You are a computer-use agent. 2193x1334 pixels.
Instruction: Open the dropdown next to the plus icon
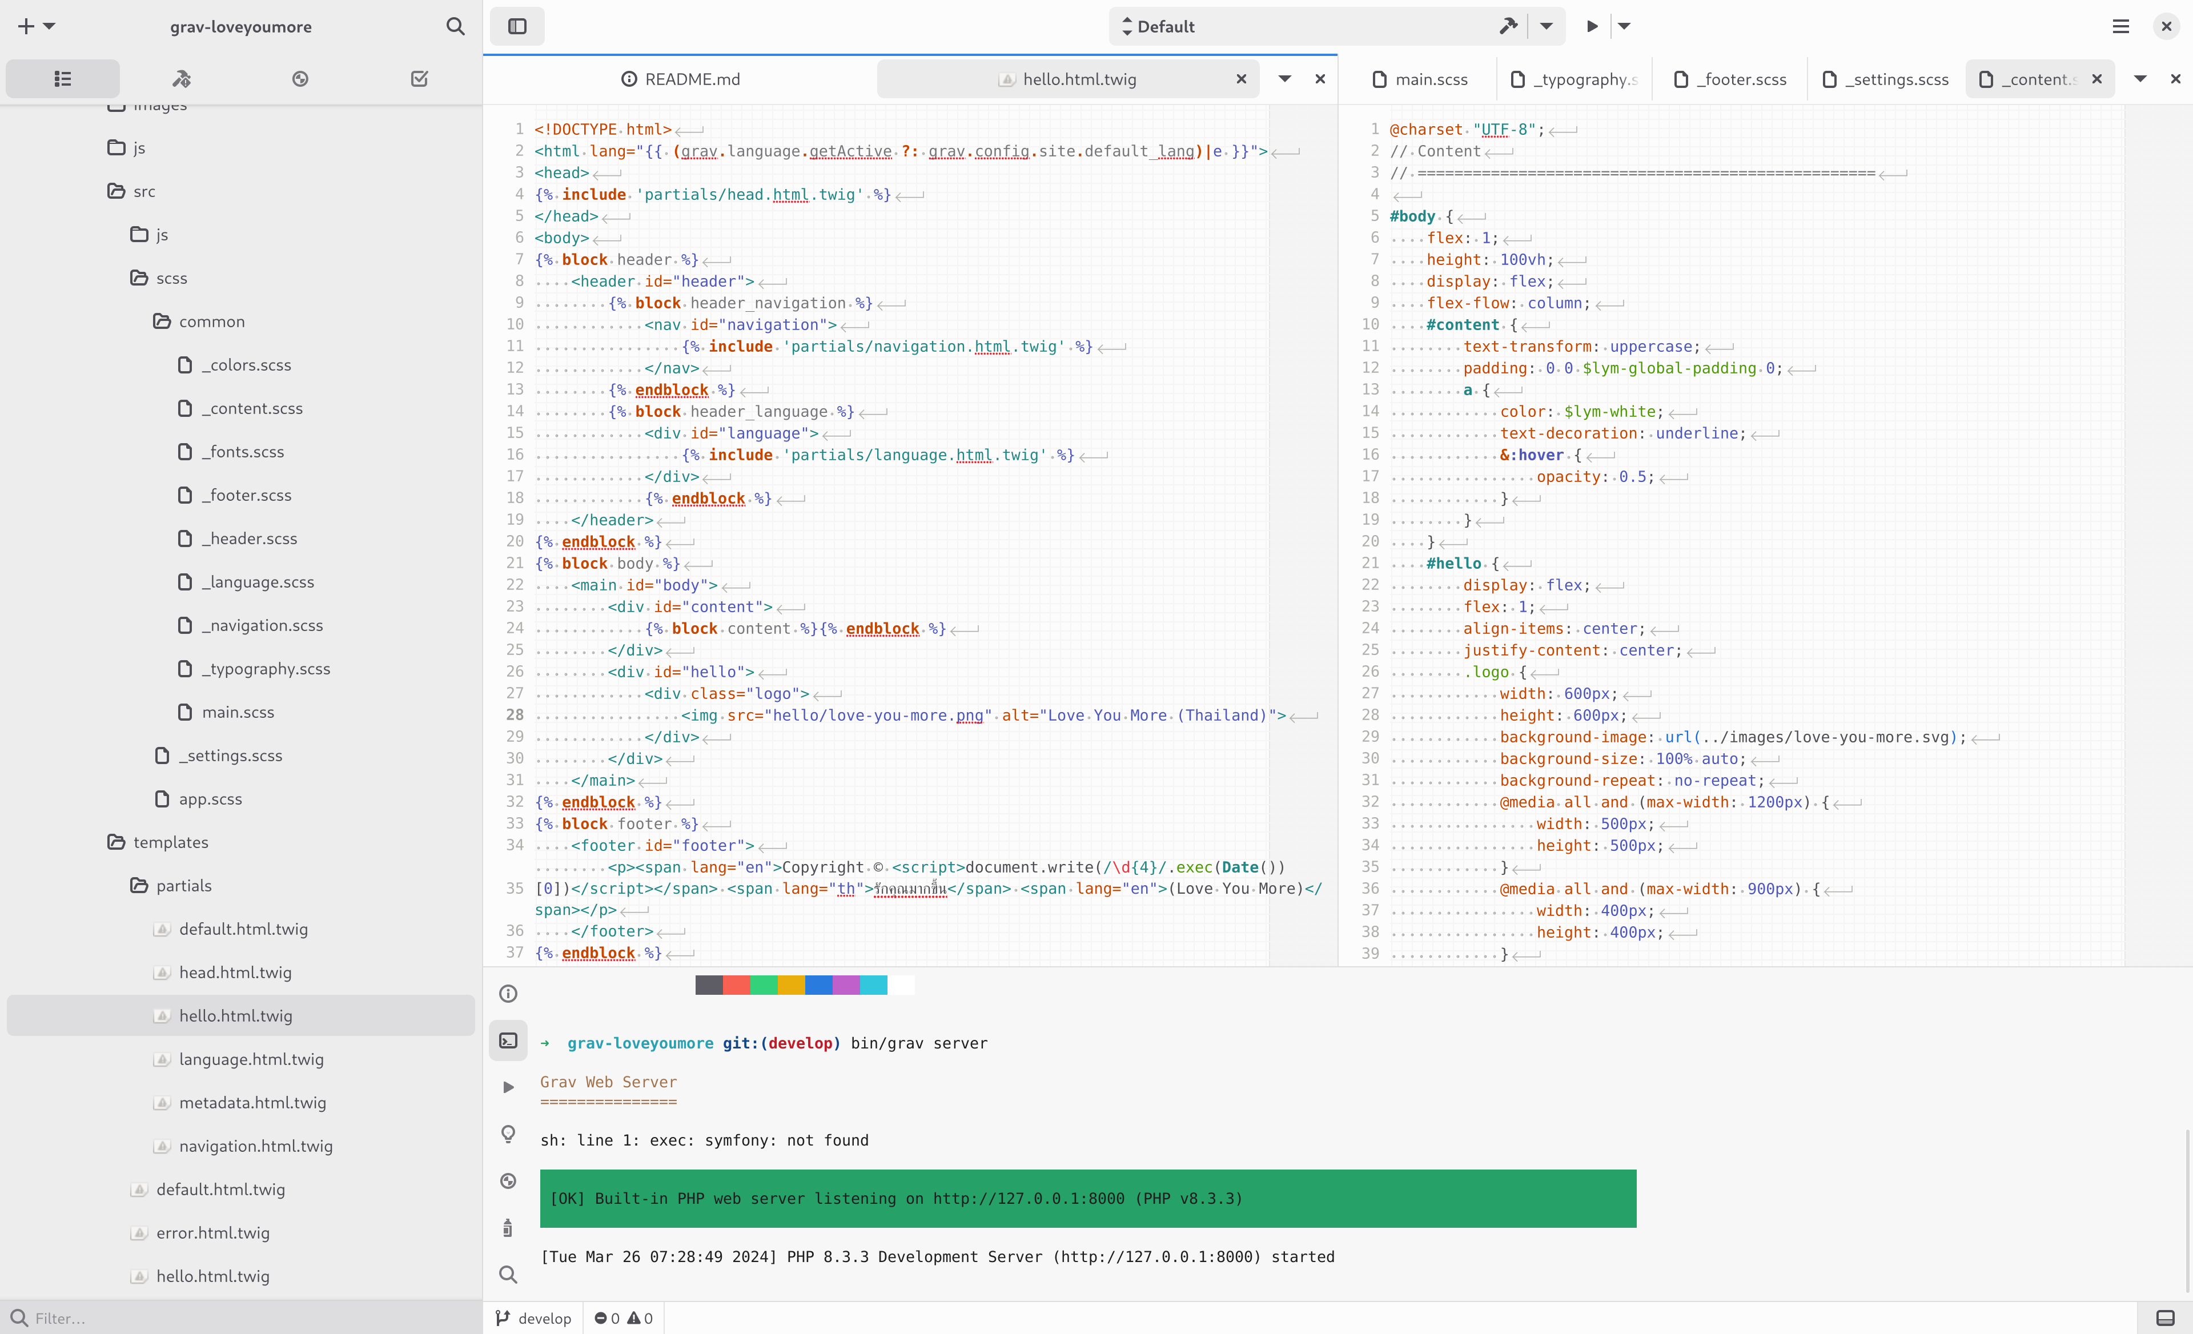(x=50, y=27)
